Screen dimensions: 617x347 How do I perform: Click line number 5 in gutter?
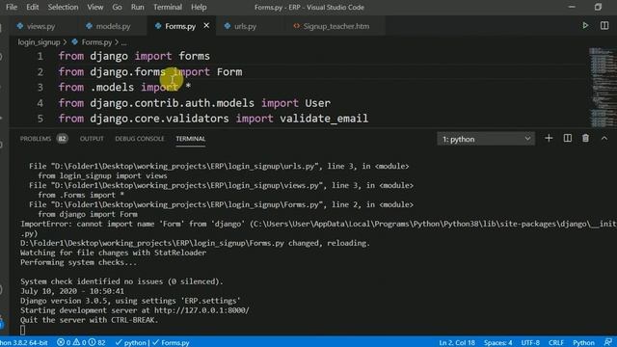click(40, 119)
